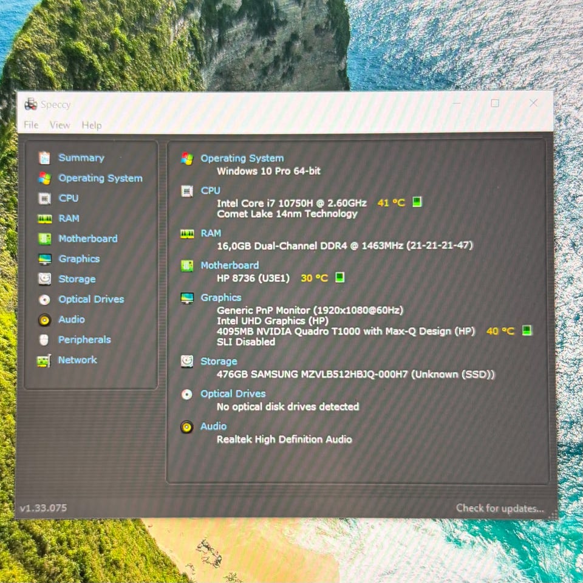This screenshot has height=583, width=583.
Task: Click the Motherboard icon in sidebar
Action: 44,239
